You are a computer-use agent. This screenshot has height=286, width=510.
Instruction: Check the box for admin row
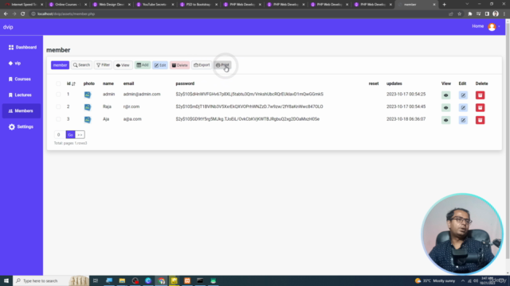tap(58, 95)
